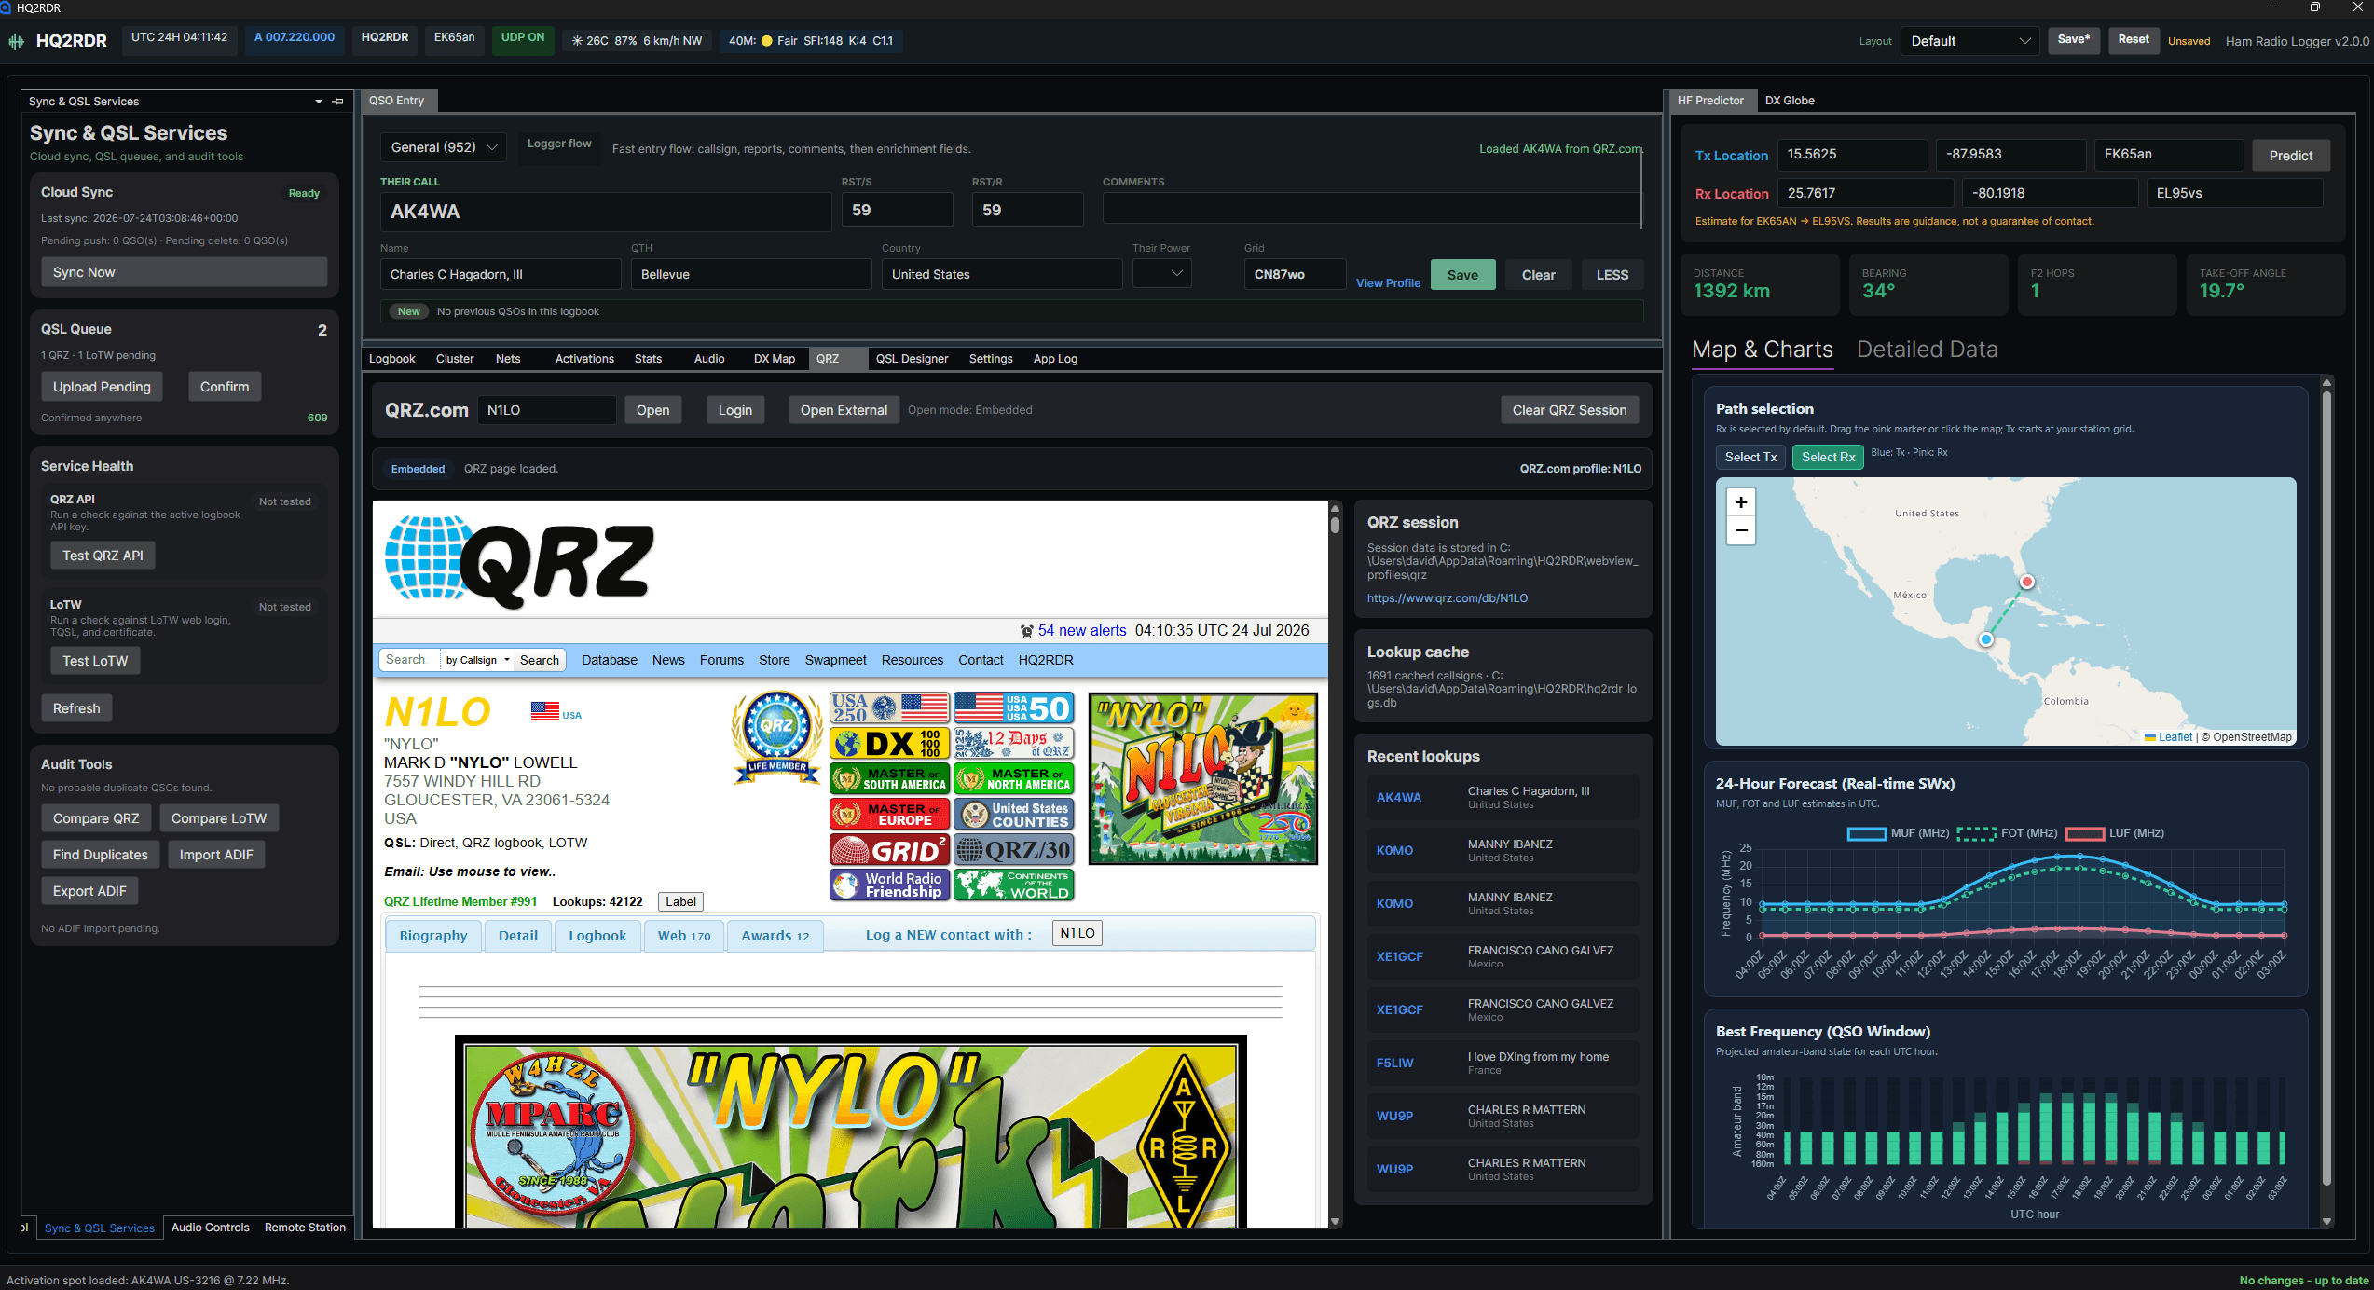Click the weather sun icon in header

(x=577, y=41)
